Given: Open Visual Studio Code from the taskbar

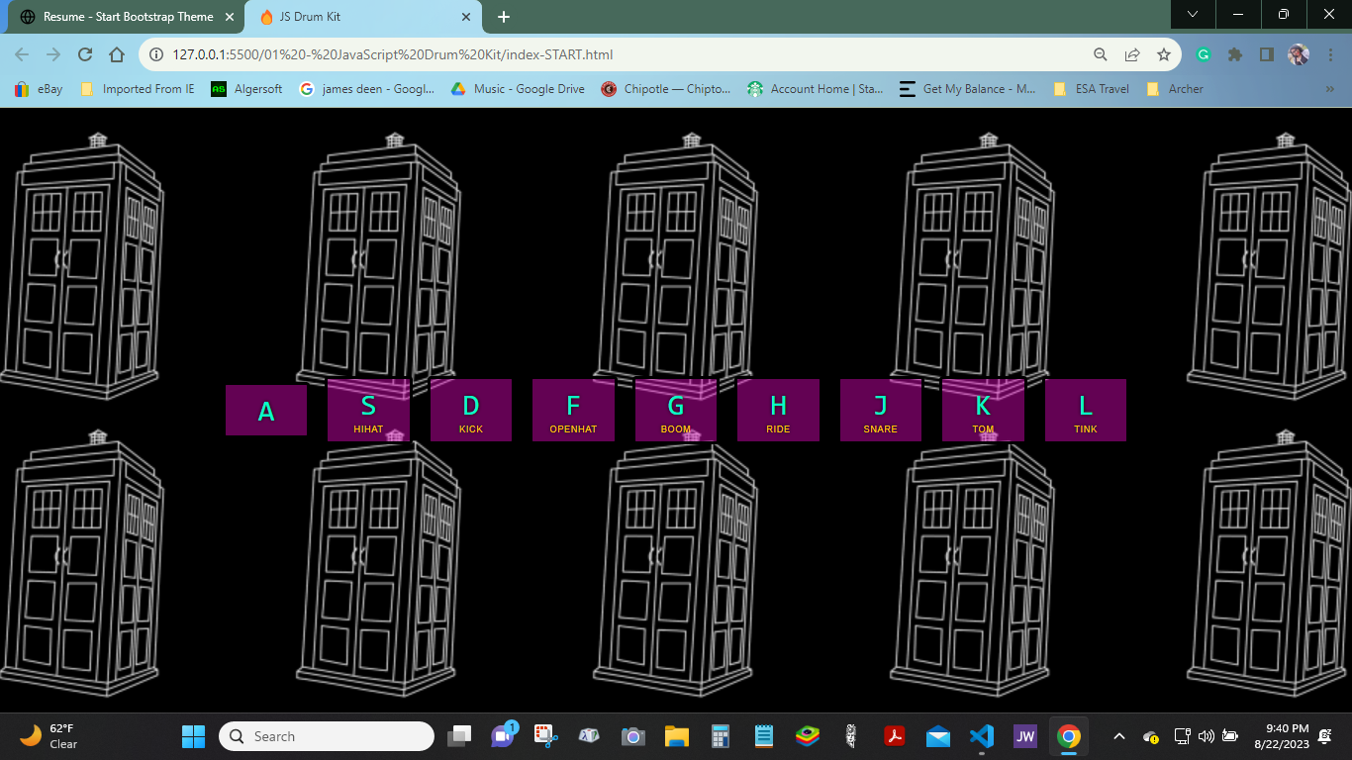Looking at the screenshot, I should pos(981,736).
